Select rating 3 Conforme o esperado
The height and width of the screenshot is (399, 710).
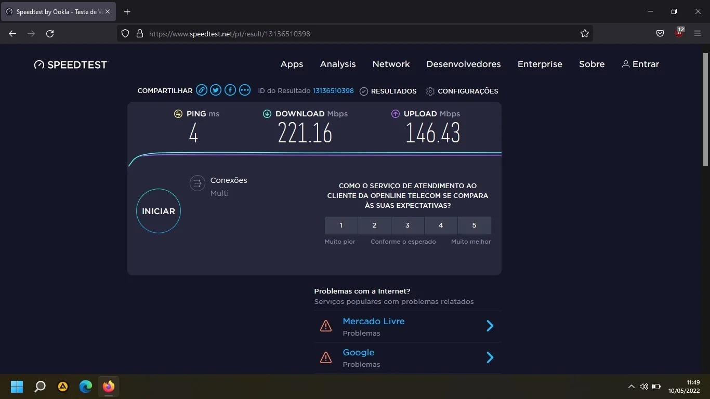click(407, 225)
